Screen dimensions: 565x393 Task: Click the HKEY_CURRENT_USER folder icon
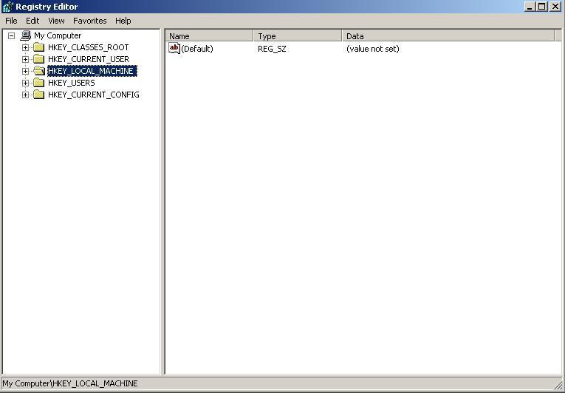tap(38, 59)
